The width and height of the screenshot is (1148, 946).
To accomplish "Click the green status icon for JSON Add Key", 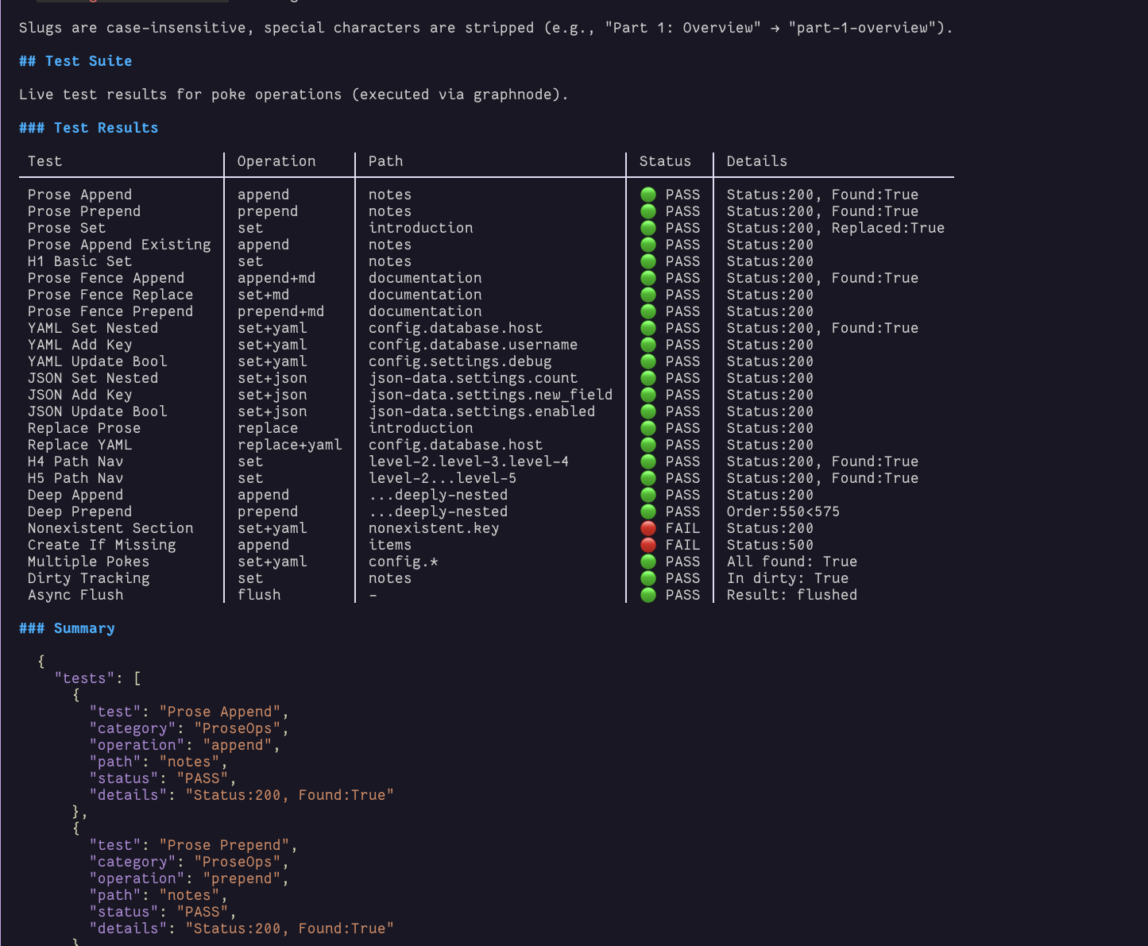I will (x=648, y=395).
